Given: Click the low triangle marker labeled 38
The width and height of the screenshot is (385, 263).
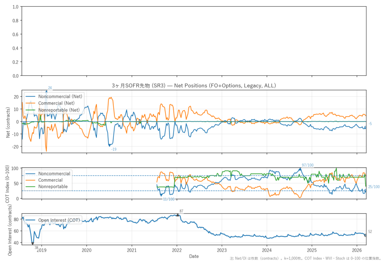Looking at the screenshot, I should pos(33,243).
